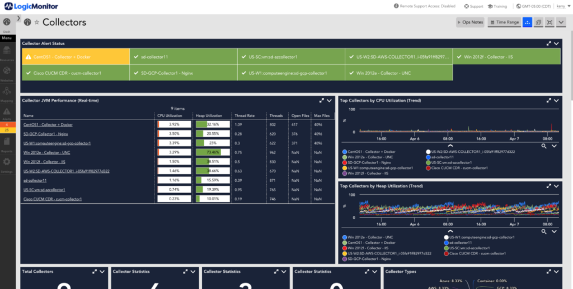The height and width of the screenshot is (289, 573).
Task: Collapse the CPU Utilization chart legend
Action: tap(450, 145)
